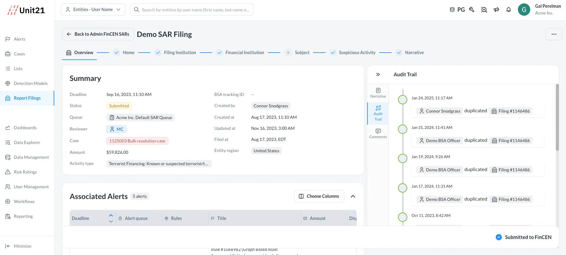
Task: Go to the Filing Institution step
Action: pos(175,53)
